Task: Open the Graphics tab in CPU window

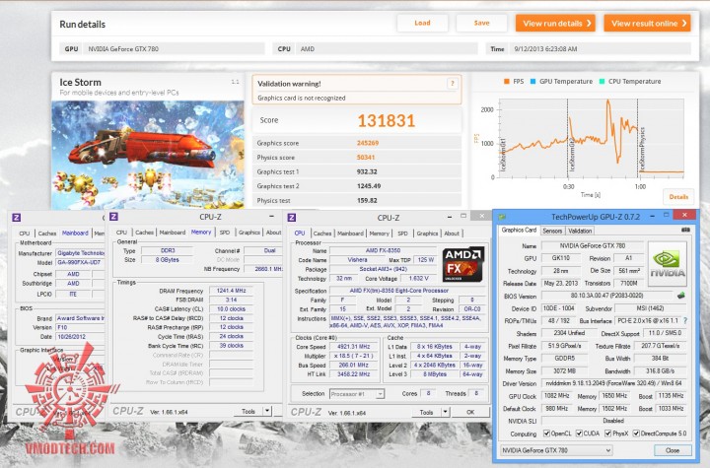Action: point(427,234)
